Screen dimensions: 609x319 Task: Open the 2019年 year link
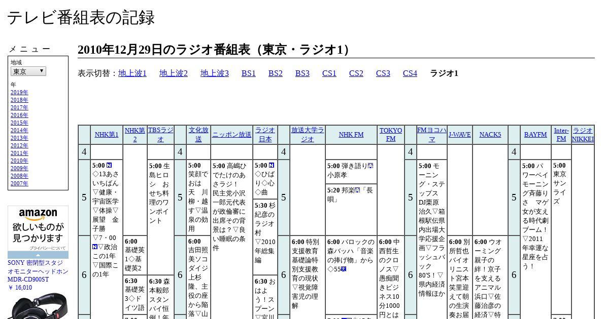[19, 93]
